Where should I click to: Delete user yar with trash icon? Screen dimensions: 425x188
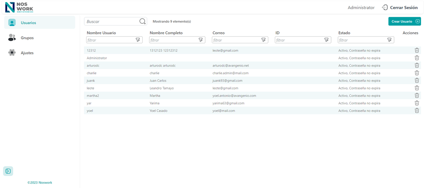[417, 103]
